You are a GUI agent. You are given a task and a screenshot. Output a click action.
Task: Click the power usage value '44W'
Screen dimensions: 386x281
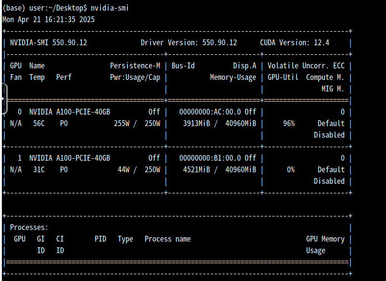pos(124,169)
